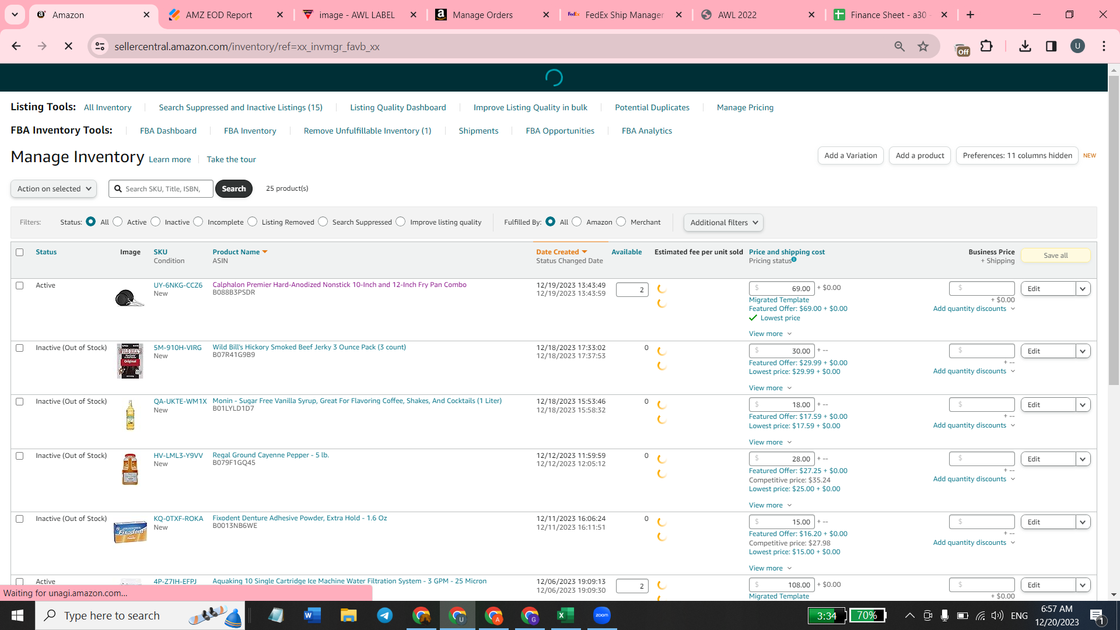1120x630 pixels.
Task: Open page zoom magnifier in address bar
Action: point(900,46)
